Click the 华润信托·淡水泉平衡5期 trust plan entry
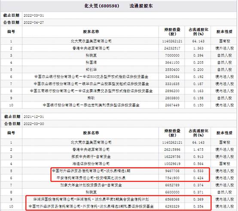The width and height of the screenshot is (238, 211). (x=91, y=199)
